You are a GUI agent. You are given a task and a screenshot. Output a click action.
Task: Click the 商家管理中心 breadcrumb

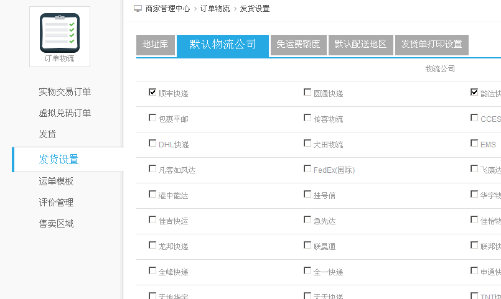coord(168,9)
